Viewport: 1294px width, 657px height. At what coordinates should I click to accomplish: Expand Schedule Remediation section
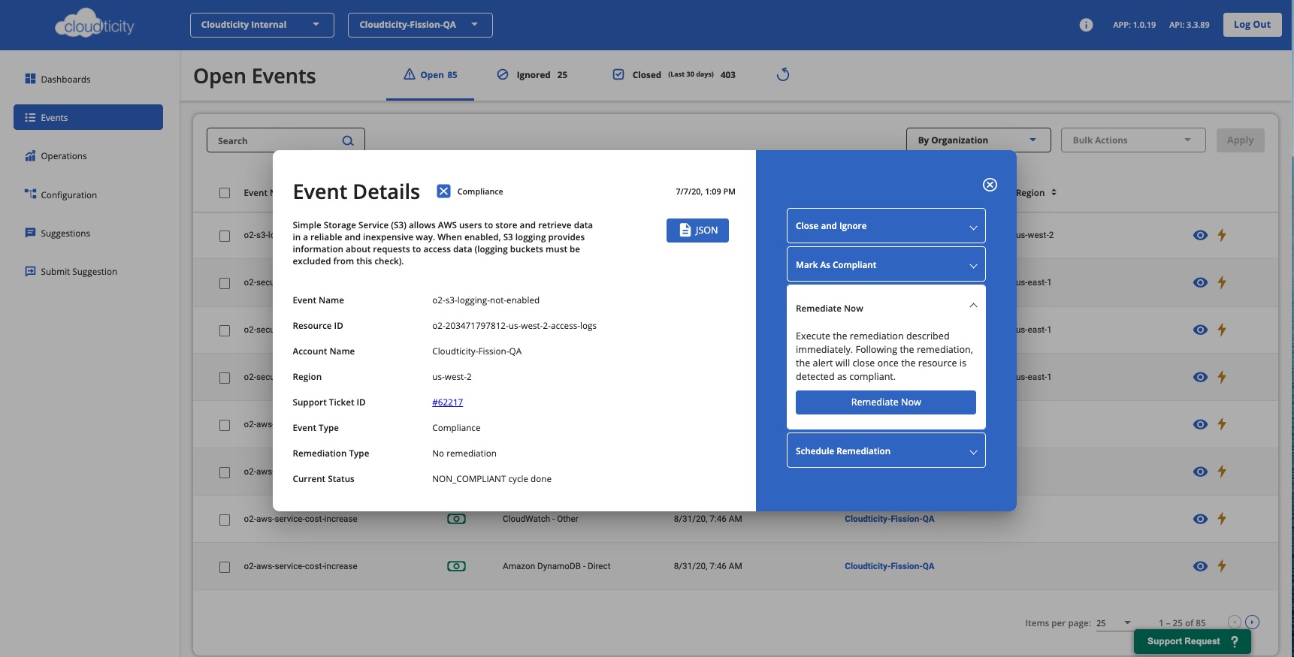(886, 451)
